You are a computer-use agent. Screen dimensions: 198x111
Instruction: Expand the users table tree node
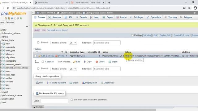(x=1, y=88)
